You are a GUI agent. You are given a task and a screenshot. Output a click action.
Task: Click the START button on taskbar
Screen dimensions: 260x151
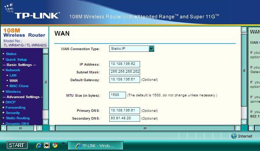tap(17, 145)
